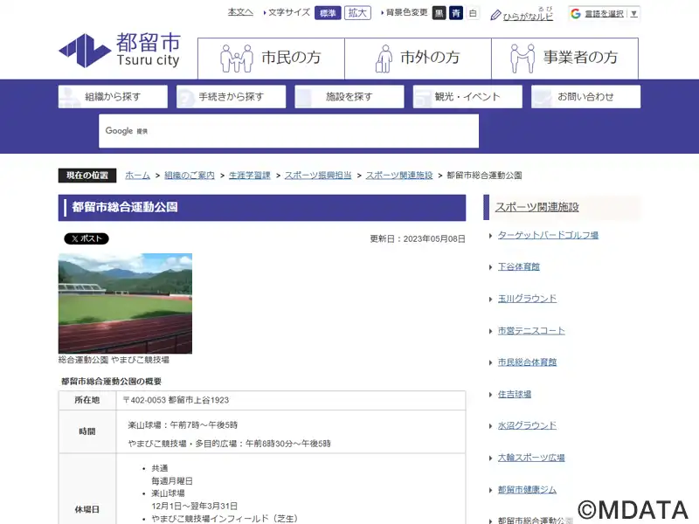Switch background color to 黒
The height and width of the screenshot is (524, 699).
click(439, 13)
